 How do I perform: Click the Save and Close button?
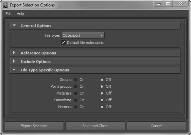pyautogui.click(x=95, y=126)
